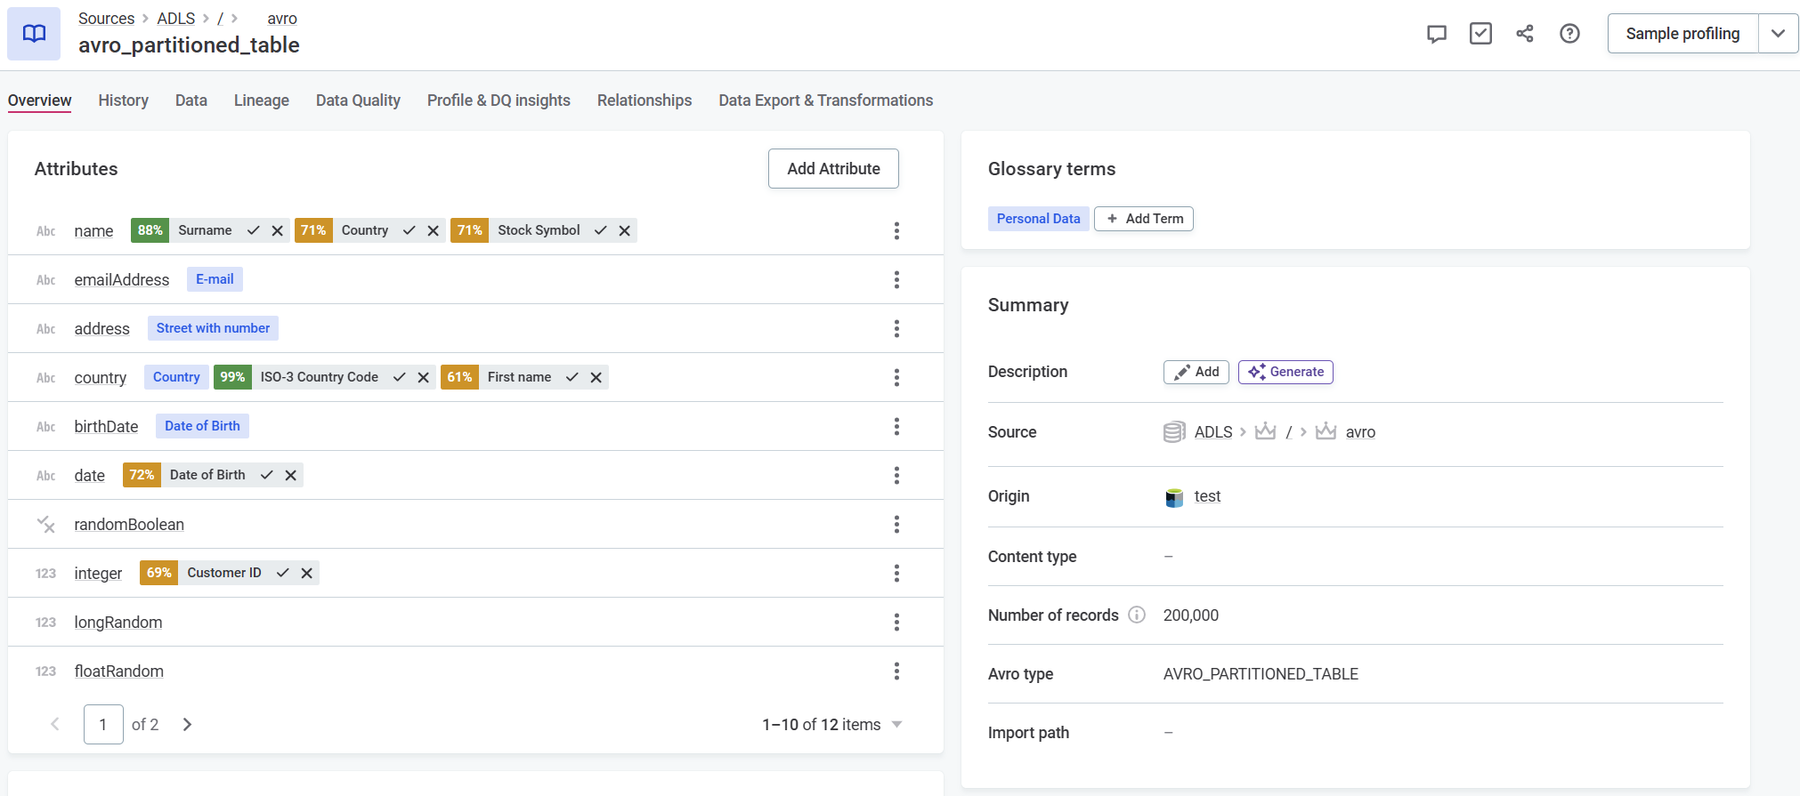Open the Data Quality tab
1800x796 pixels.
click(358, 101)
